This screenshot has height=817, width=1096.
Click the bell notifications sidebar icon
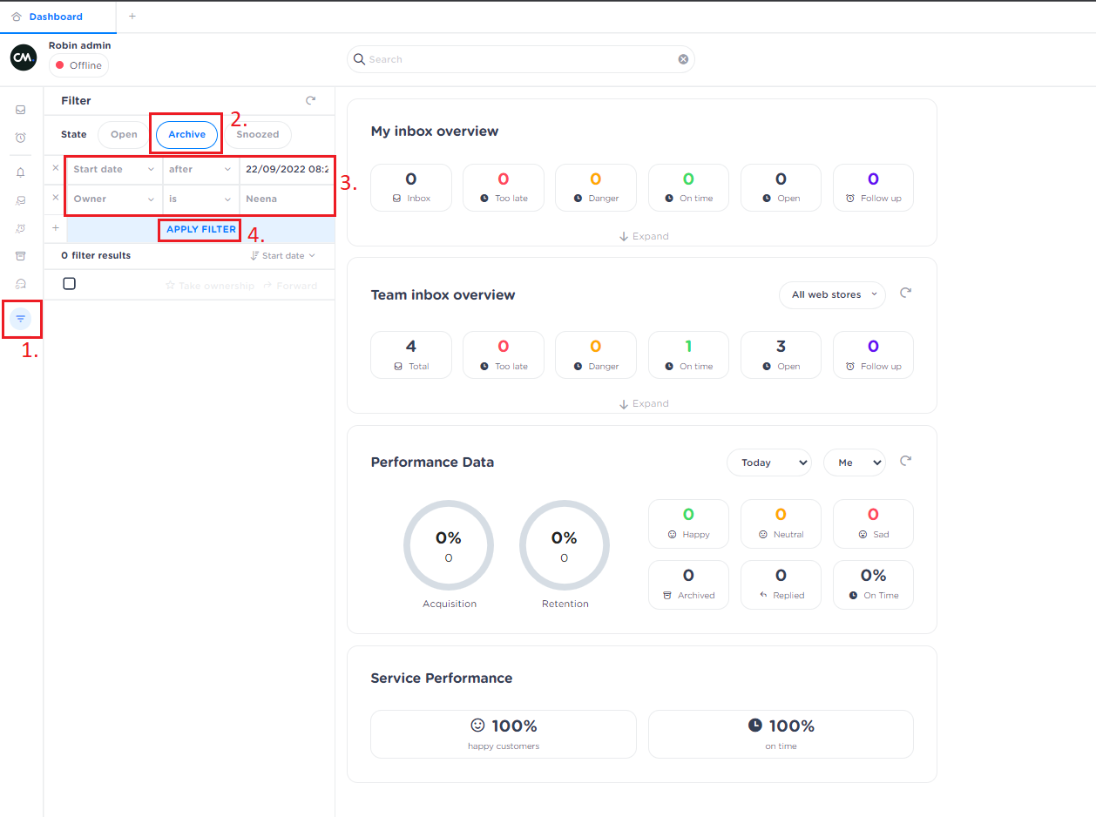(21, 172)
